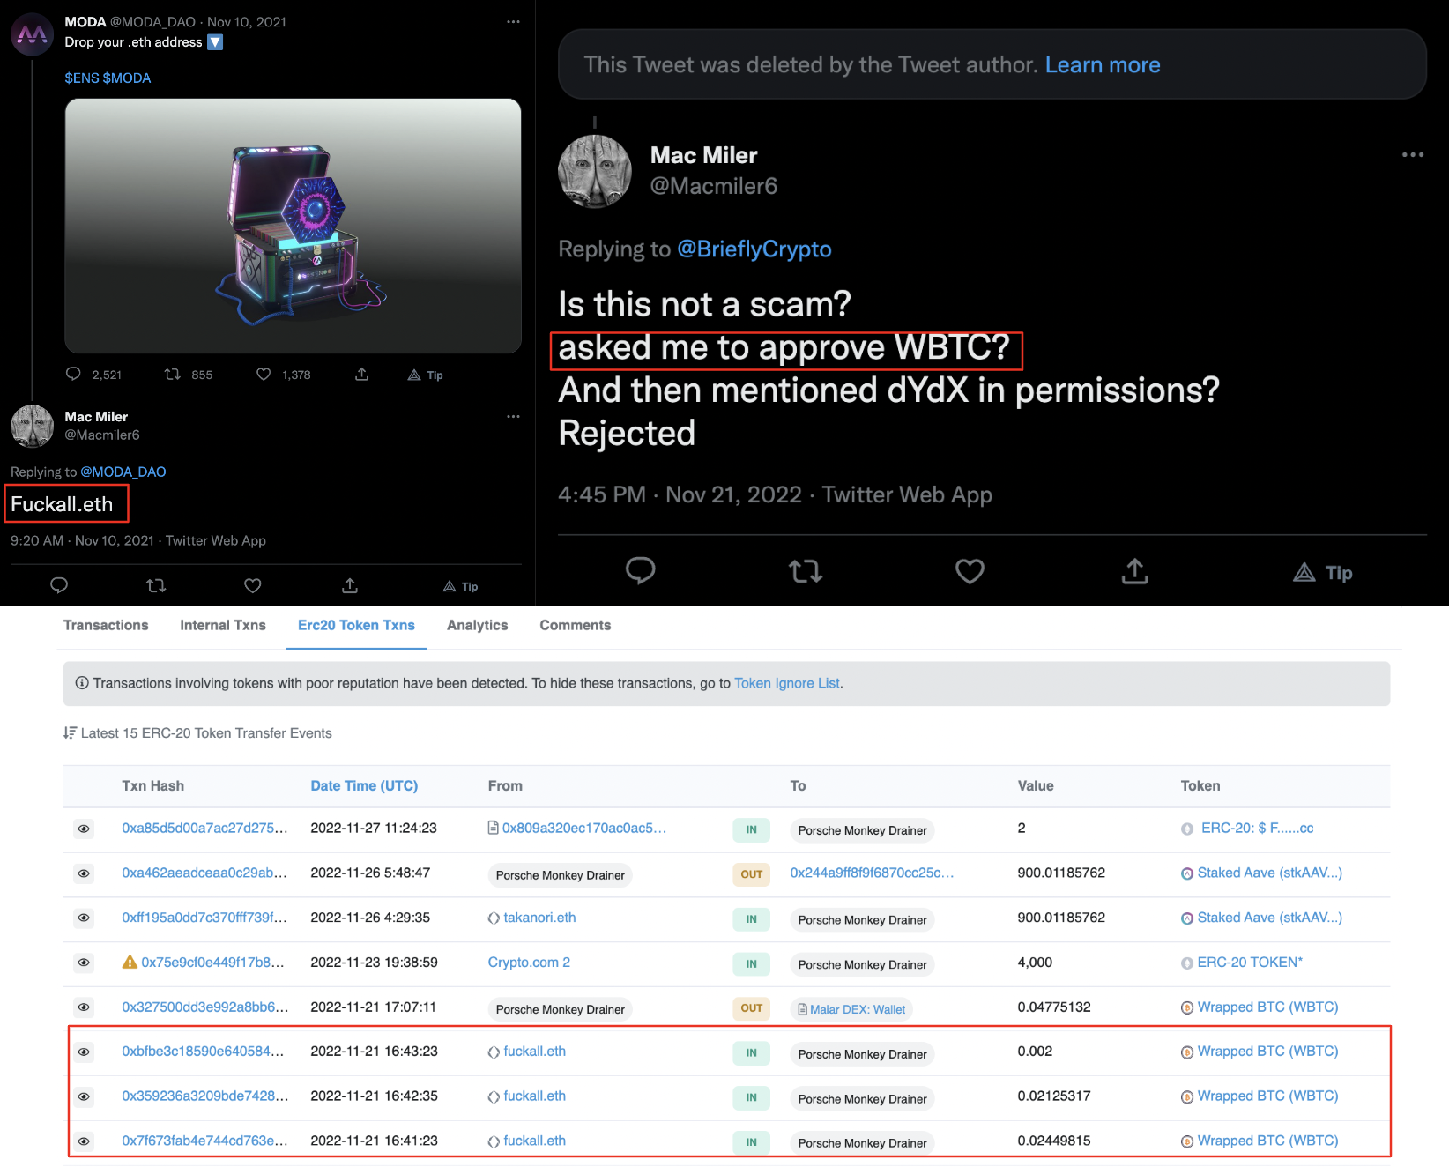This screenshot has height=1167, width=1449.
Task: Click the reply icon on the MODA tweet
Action: coord(73,374)
